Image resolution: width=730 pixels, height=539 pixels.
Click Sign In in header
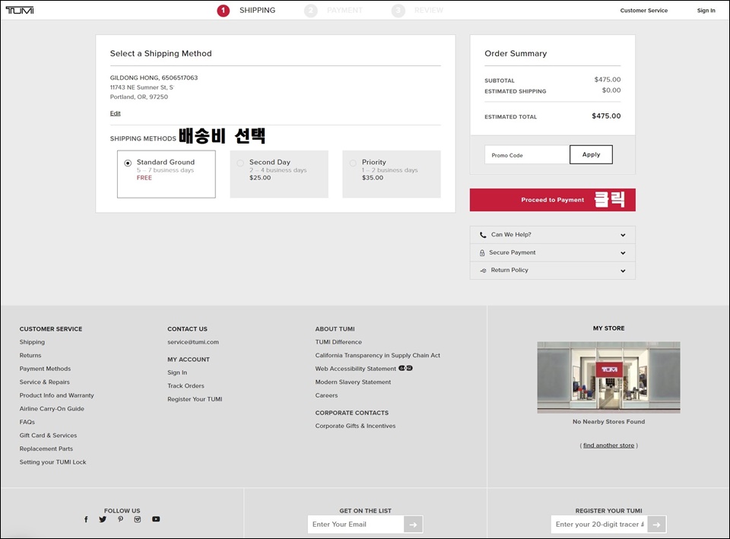[706, 10]
